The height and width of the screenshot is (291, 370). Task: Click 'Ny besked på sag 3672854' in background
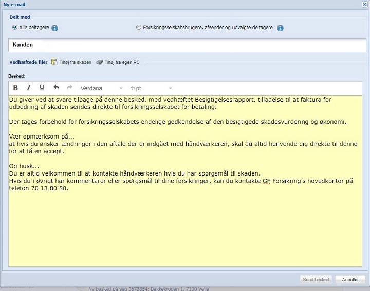pos(119,289)
